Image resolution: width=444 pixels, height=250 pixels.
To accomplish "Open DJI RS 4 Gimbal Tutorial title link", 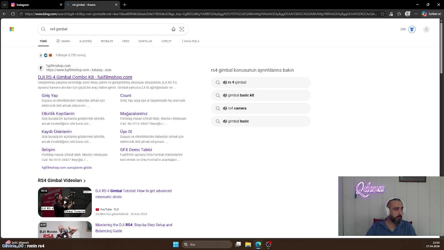I will click(x=134, y=194).
